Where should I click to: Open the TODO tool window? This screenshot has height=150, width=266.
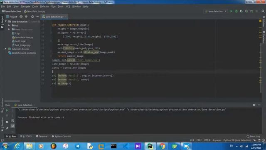(x=26, y=136)
